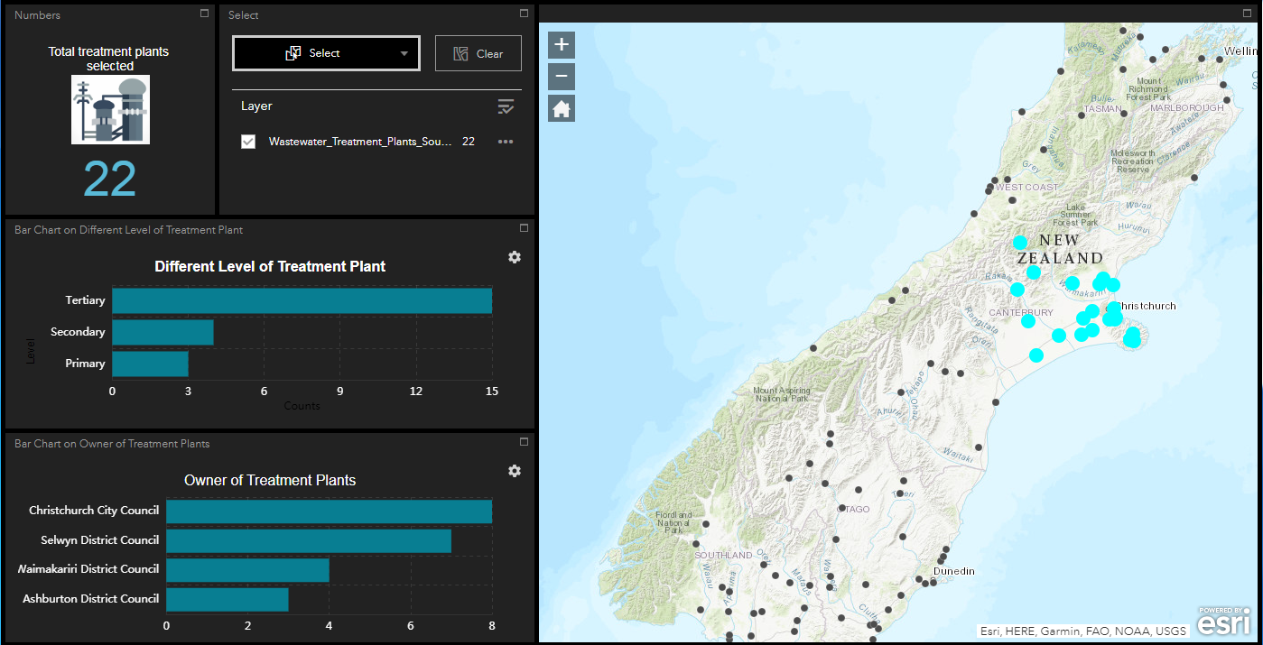
Task: Expand the Bar Chart on Owner panel
Action: [x=524, y=441]
